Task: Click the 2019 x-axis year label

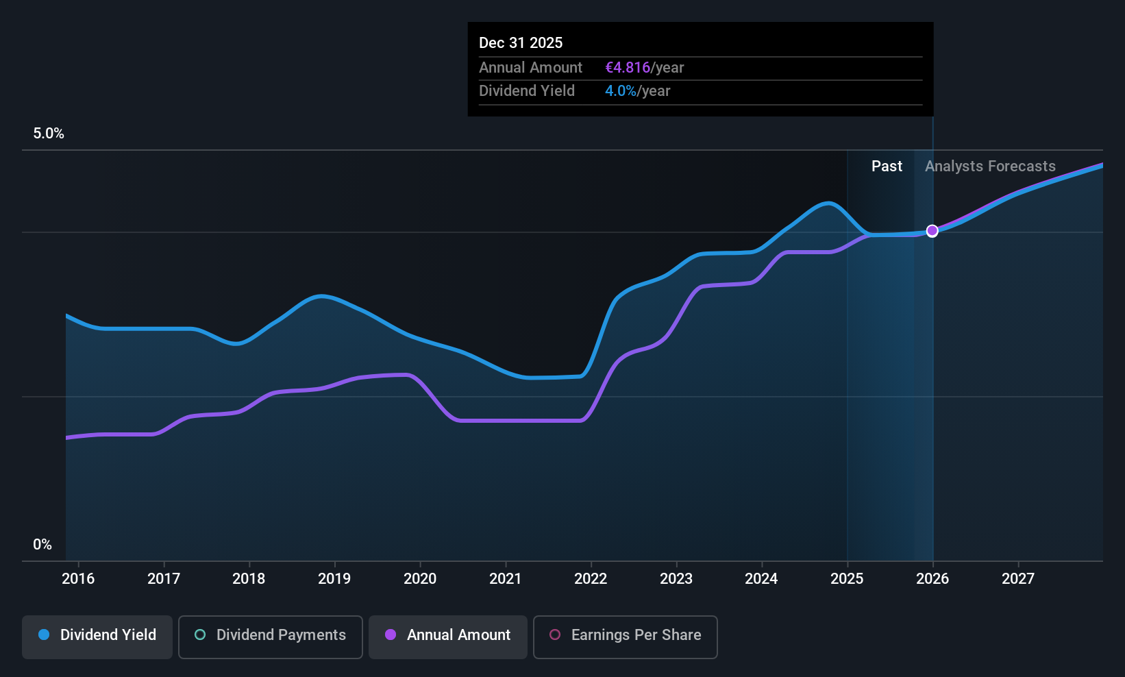Action: [x=334, y=578]
